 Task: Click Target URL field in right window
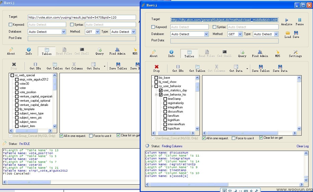click(x=224, y=20)
